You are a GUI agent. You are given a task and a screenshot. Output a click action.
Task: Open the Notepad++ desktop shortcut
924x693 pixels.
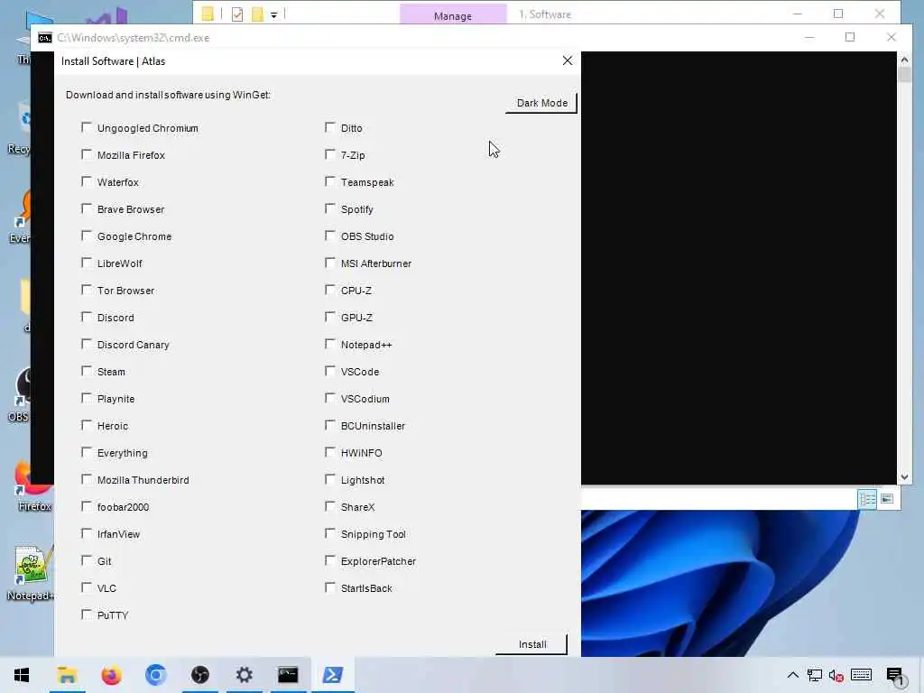32,571
